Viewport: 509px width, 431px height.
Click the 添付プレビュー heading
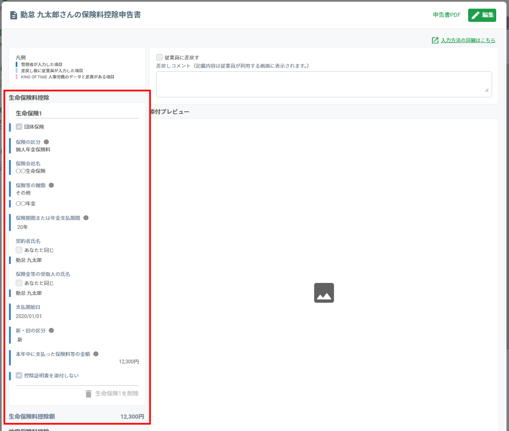coord(170,112)
